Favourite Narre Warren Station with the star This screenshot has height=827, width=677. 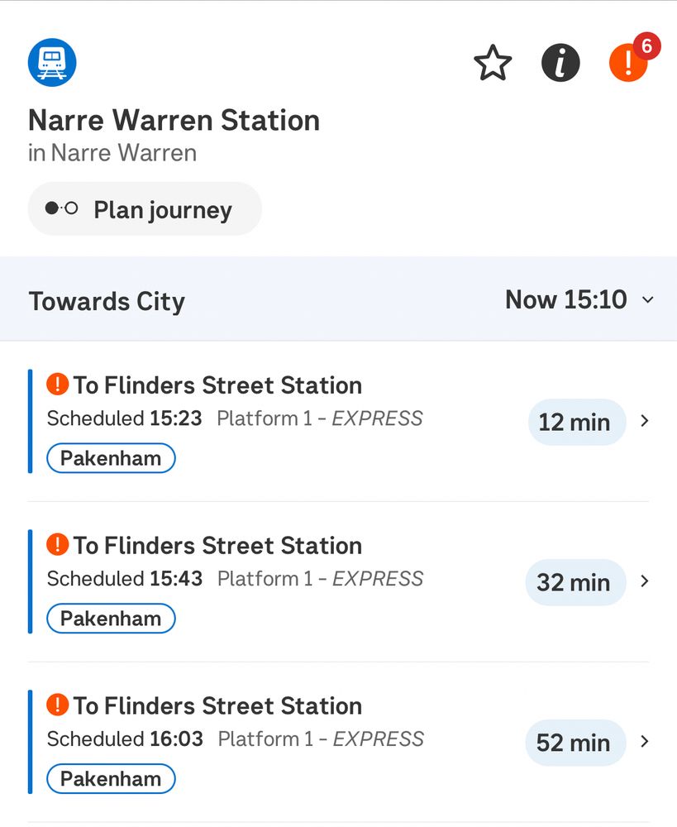pos(493,64)
